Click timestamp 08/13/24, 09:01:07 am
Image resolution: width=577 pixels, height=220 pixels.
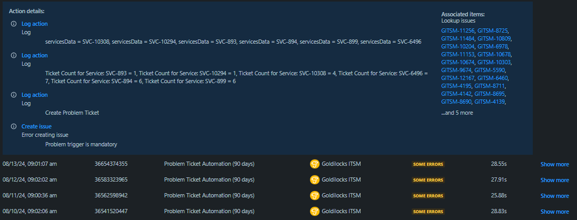[x=30, y=164]
